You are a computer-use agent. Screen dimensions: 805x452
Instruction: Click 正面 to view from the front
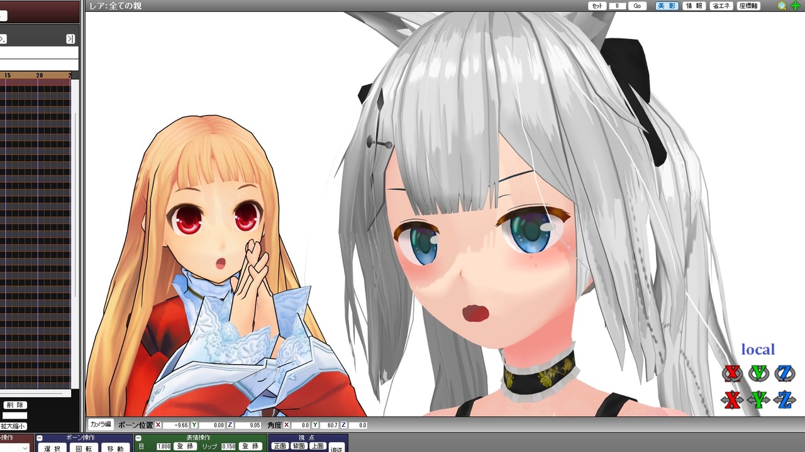281,445
